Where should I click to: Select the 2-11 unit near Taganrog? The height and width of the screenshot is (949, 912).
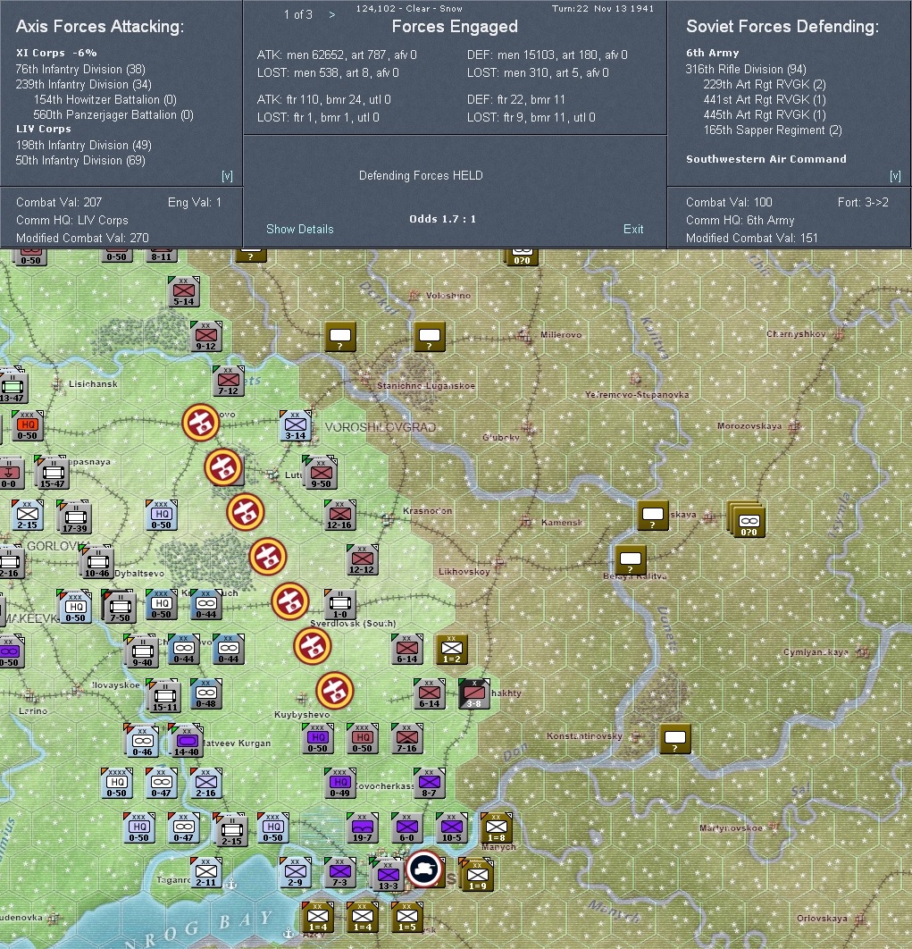[x=205, y=873]
